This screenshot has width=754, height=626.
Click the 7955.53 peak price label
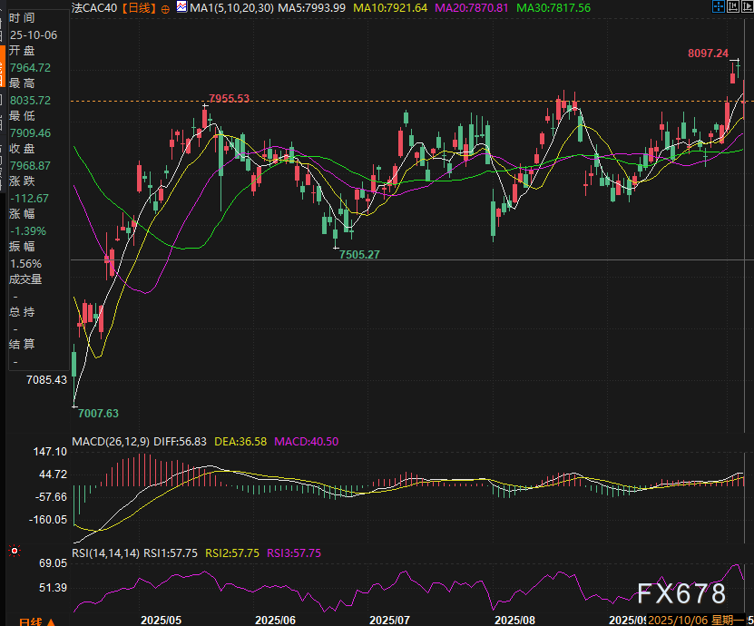(x=229, y=98)
